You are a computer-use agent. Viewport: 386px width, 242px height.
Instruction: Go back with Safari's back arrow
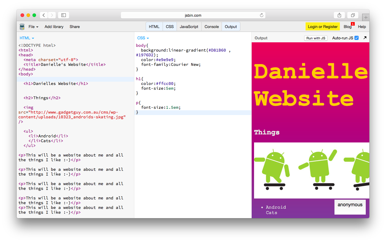pyautogui.click(x=44, y=15)
